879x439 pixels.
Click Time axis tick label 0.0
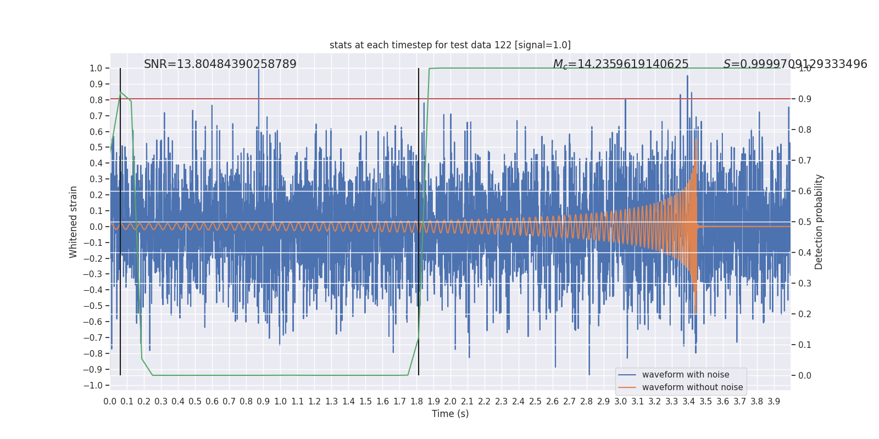[x=110, y=402]
